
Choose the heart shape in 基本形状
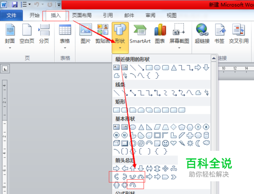173,143
